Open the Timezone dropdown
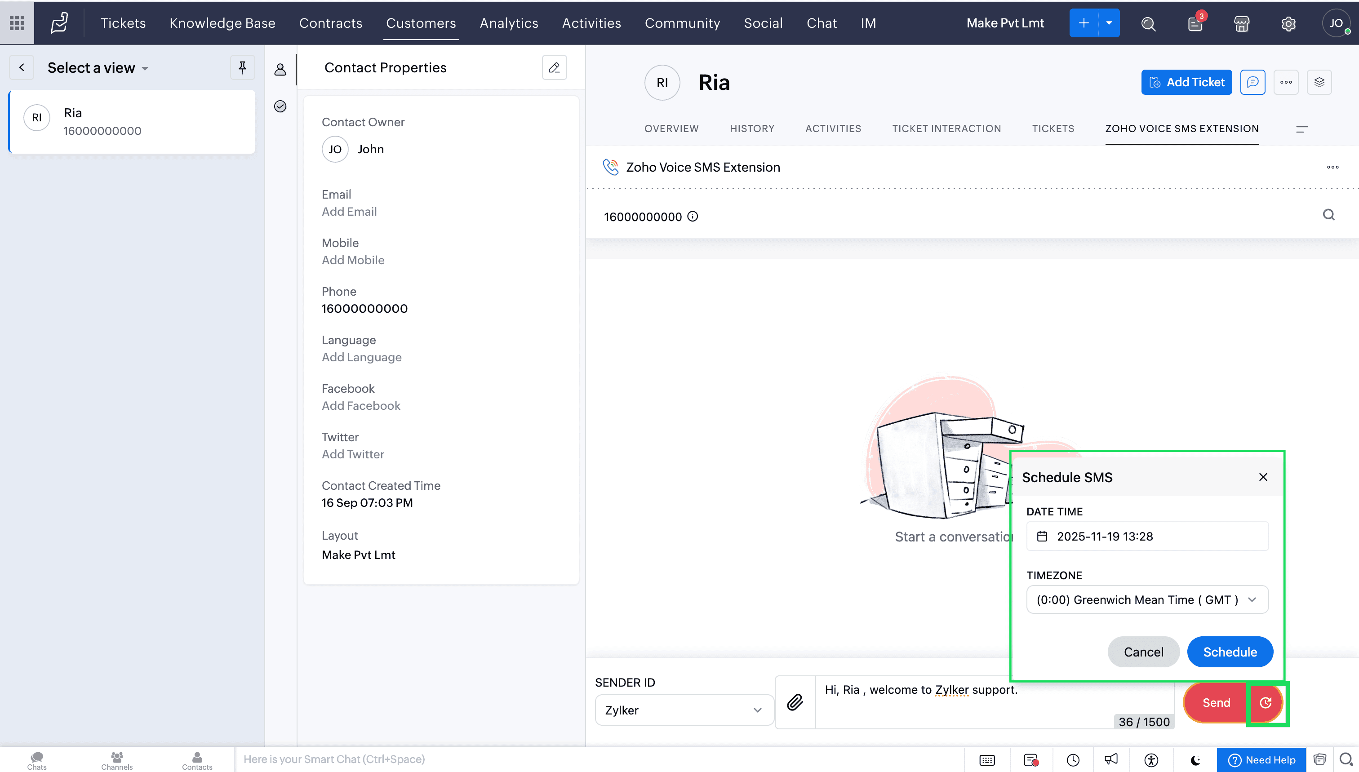Screen dimensions: 1359x772 coord(1147,600)
